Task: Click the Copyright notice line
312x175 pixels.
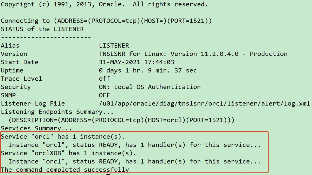Action: coord(104,4)
